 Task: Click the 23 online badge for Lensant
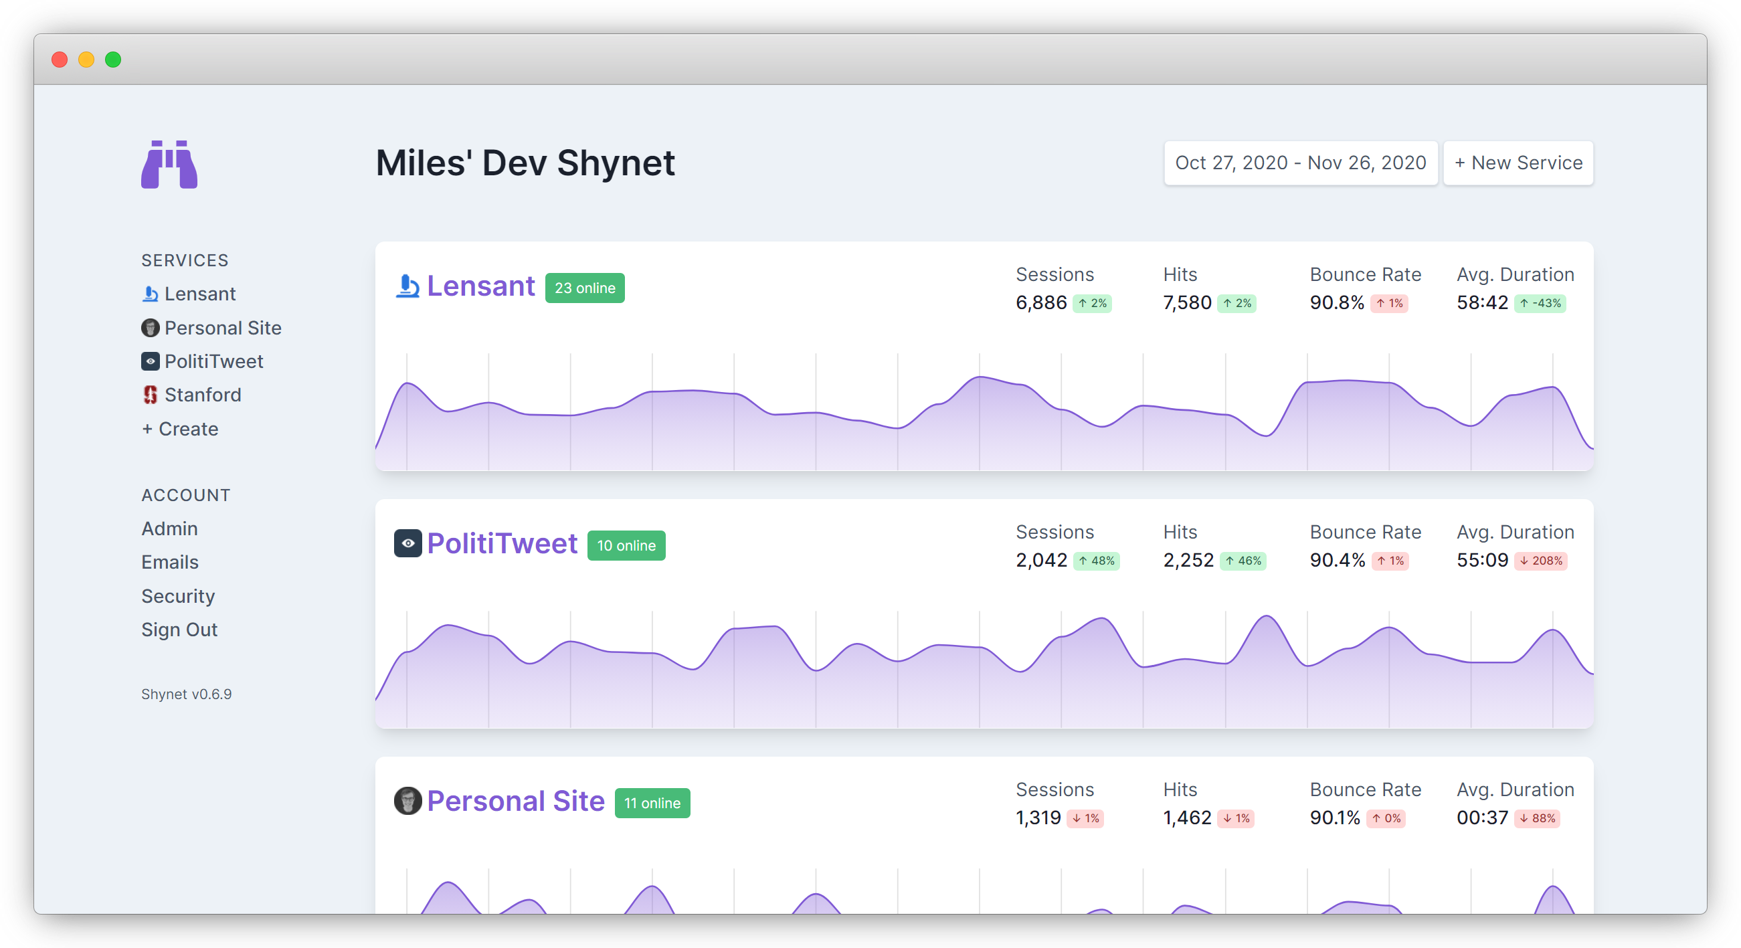(585, 287)
